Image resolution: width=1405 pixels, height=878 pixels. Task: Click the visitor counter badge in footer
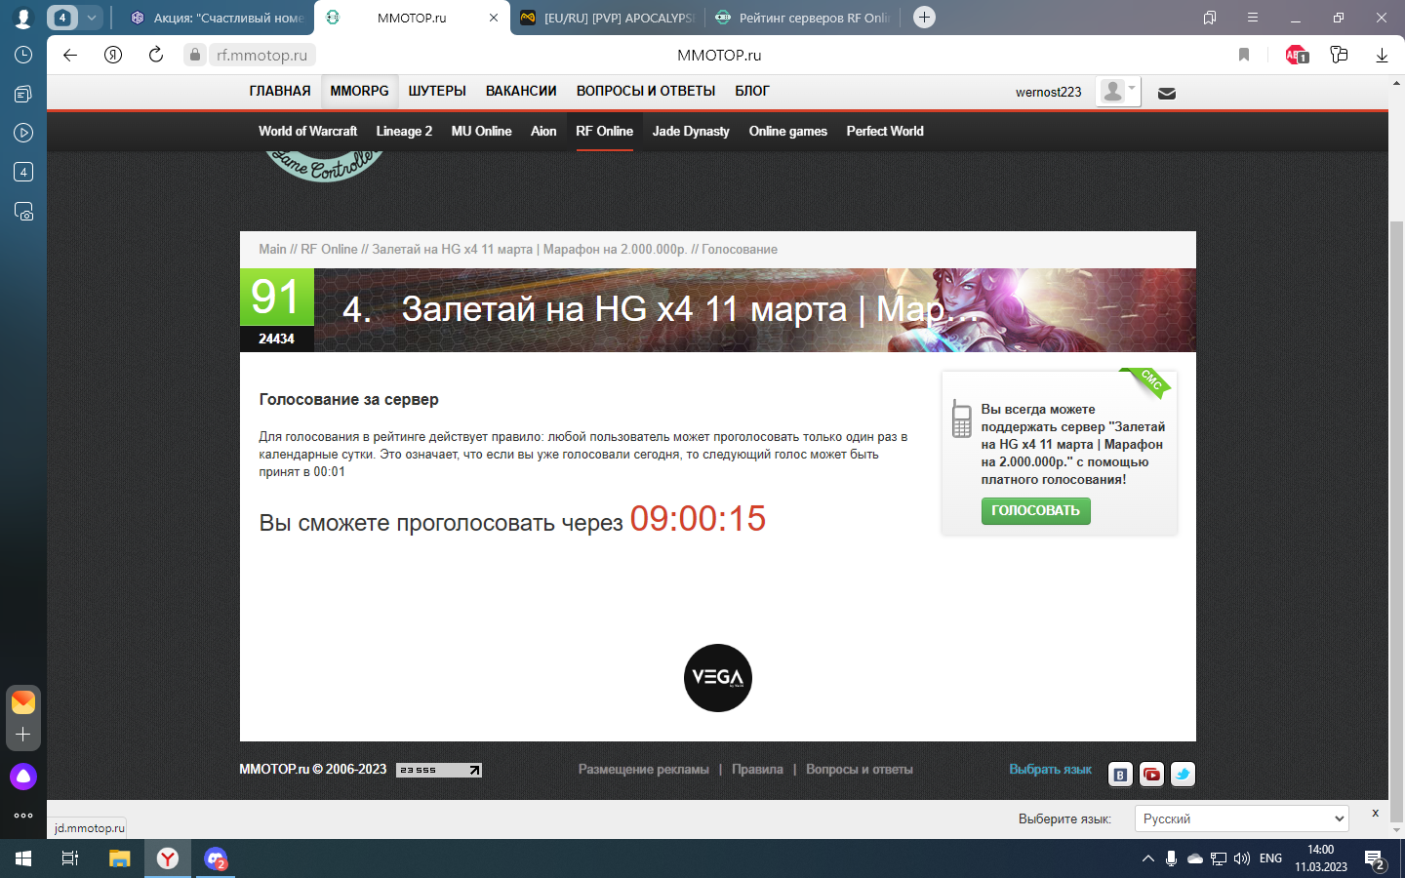tap(440, 770)
